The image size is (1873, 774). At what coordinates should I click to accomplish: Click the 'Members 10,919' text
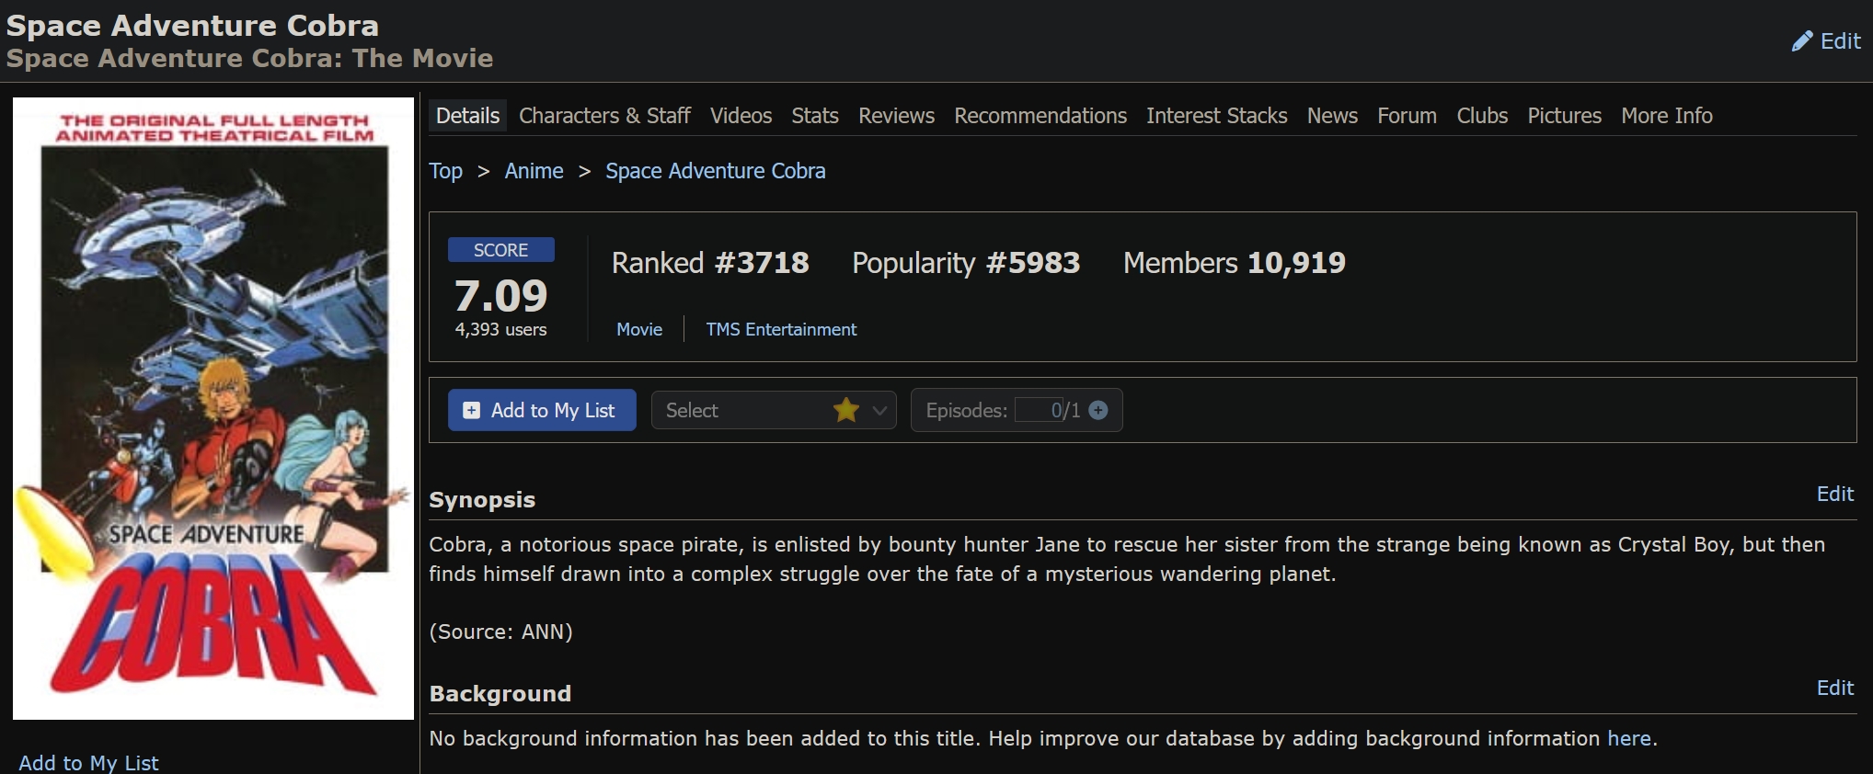[1234, 263]
